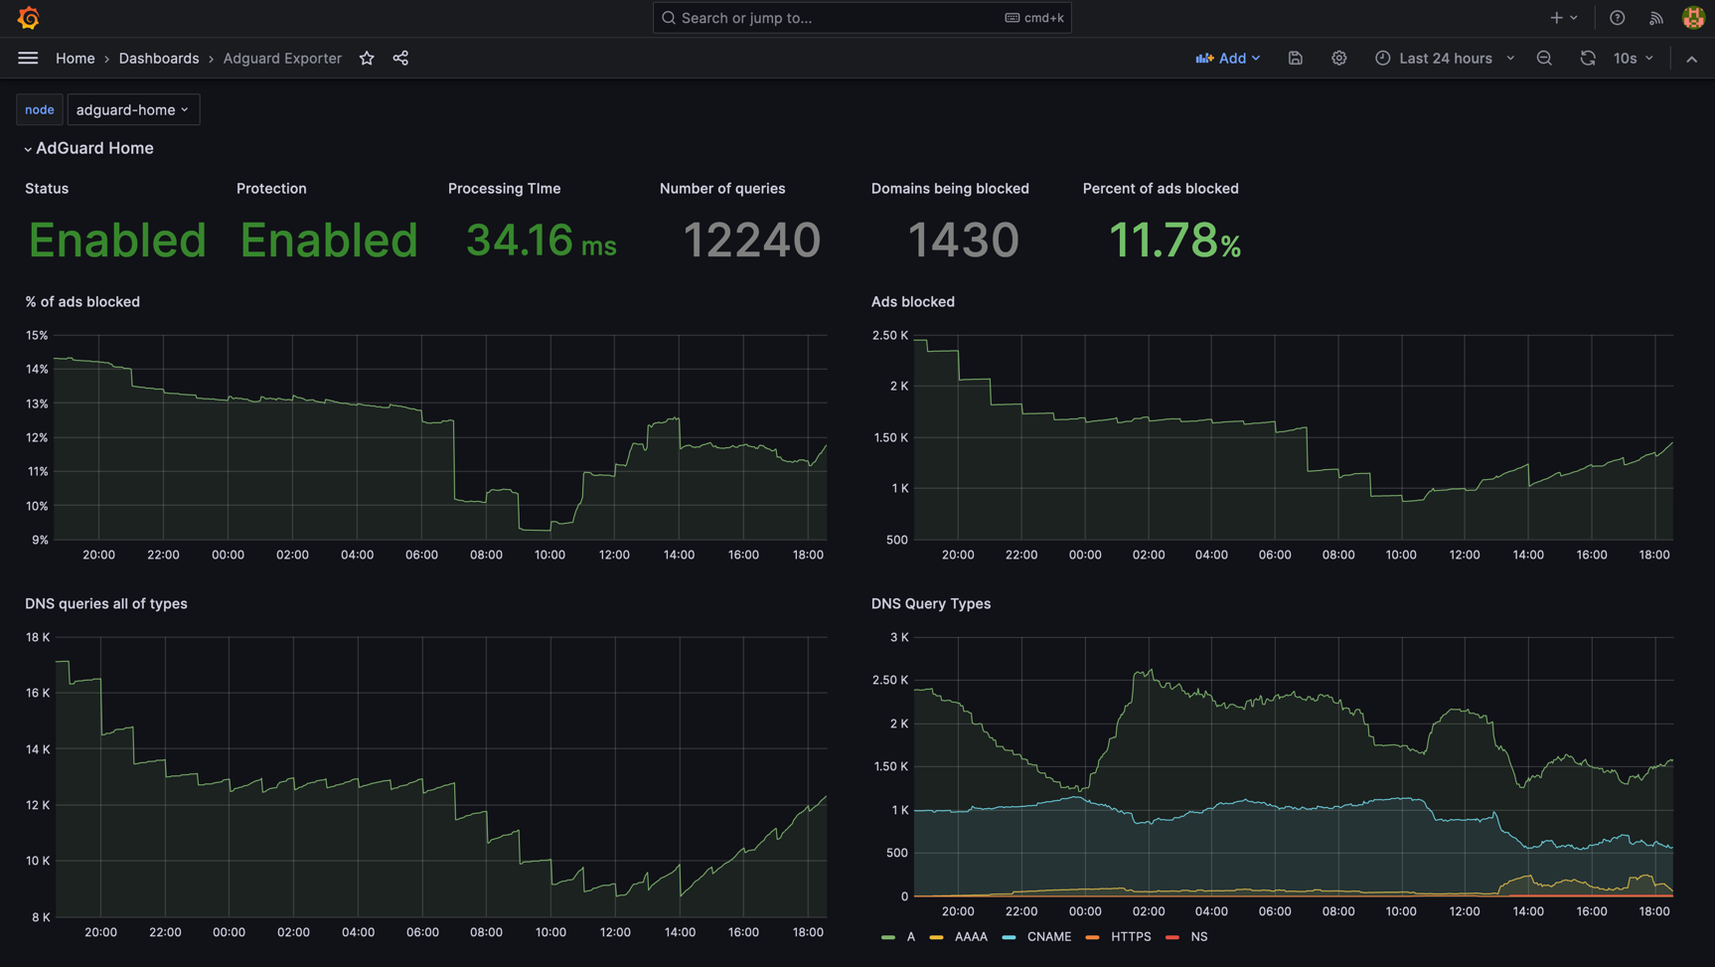Viewport: 1715px width, 967px height.
Task: Click the cmd+k shortcut hint
Action: (1034, 18)
